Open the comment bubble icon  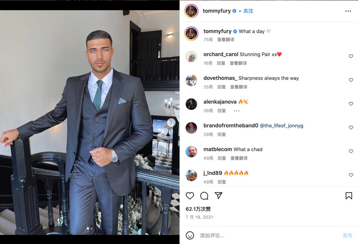[204, 196]
